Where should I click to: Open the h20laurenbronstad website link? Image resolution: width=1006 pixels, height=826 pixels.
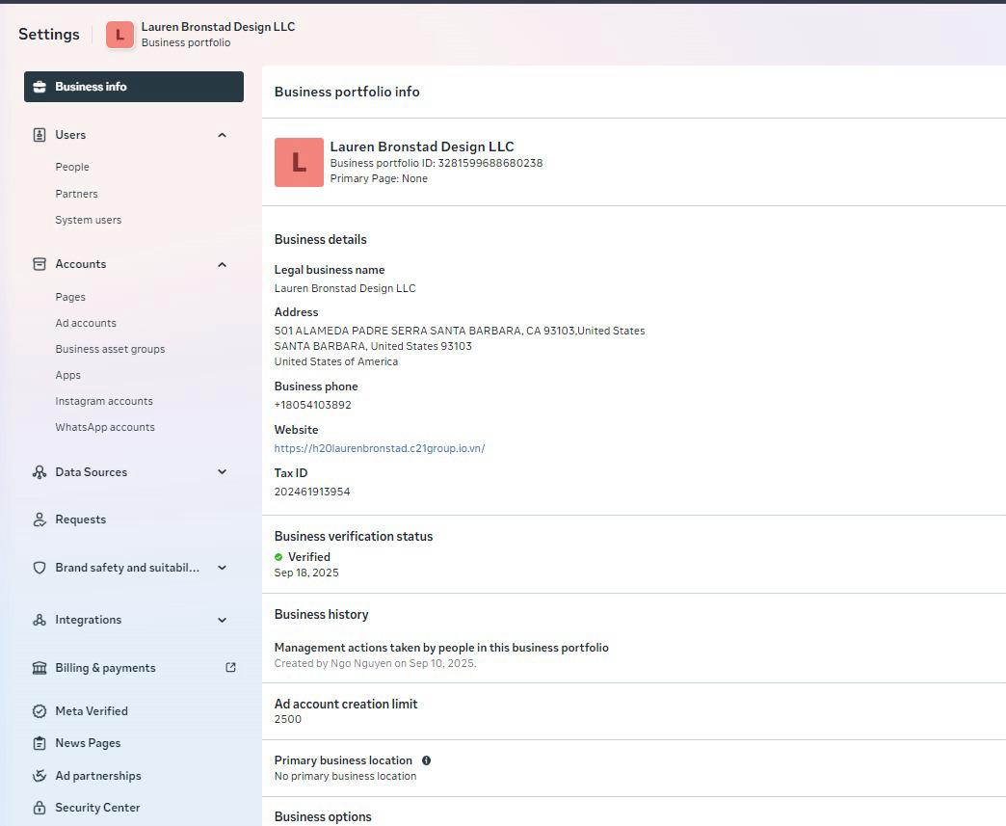(379, 448)
